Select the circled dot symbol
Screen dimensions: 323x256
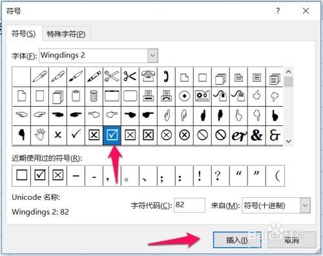(x=184, y=96)
